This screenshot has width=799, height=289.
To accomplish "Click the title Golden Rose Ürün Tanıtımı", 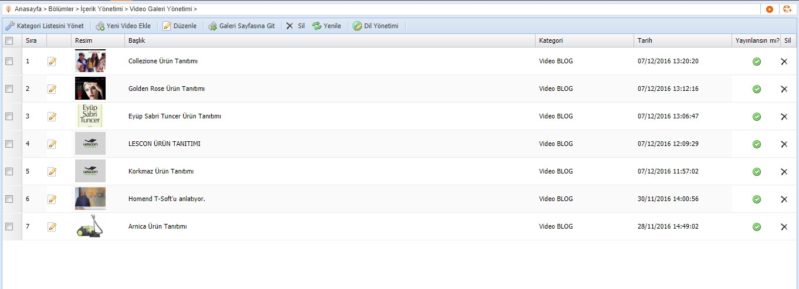I will (167, 89).
